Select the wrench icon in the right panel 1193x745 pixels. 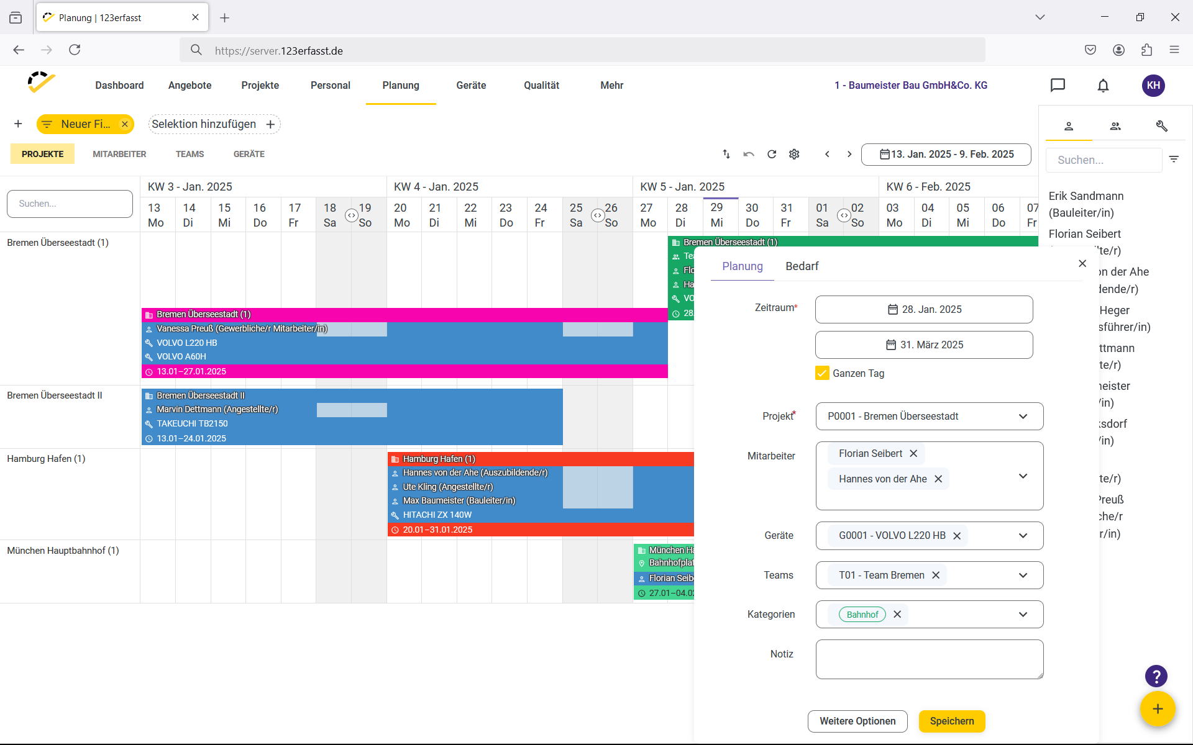coord(1161,126)
